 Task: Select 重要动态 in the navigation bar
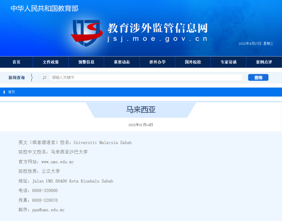(x=122, y=62)
